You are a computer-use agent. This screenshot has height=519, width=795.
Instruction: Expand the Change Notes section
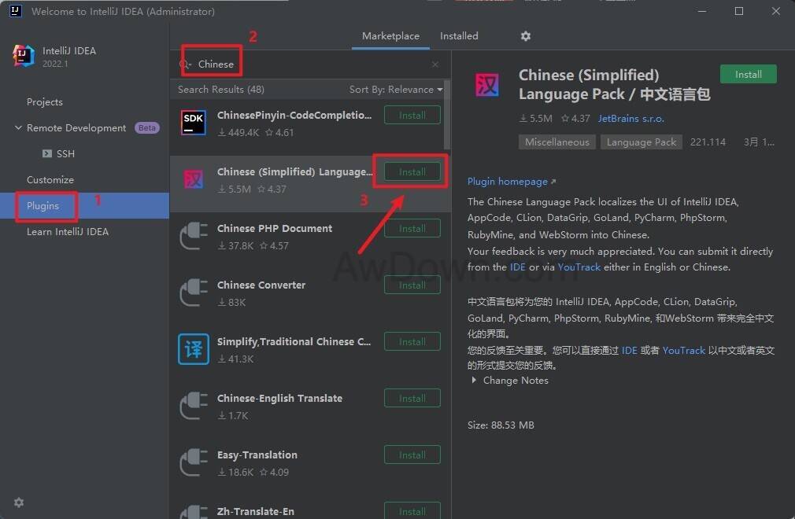coord(474,381)
